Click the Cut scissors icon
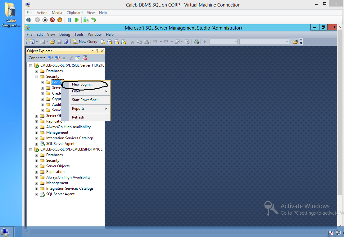 click(x=132, y=42)
